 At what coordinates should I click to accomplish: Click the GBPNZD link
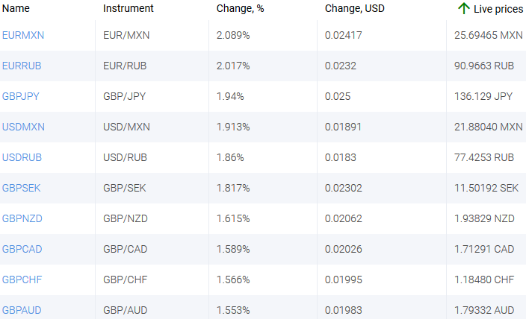point(22,218)
